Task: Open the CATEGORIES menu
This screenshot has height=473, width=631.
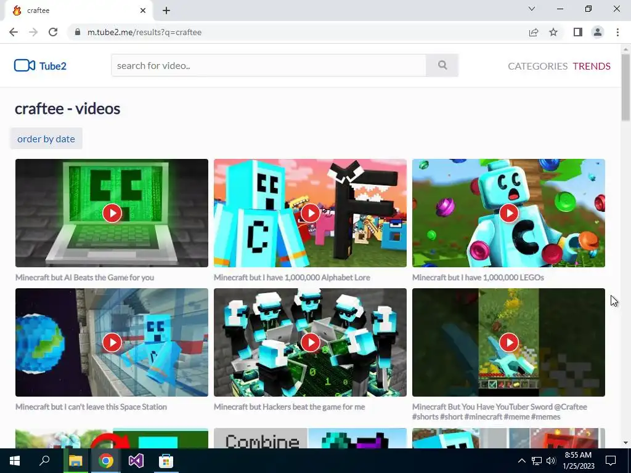Action: [537, 66]
